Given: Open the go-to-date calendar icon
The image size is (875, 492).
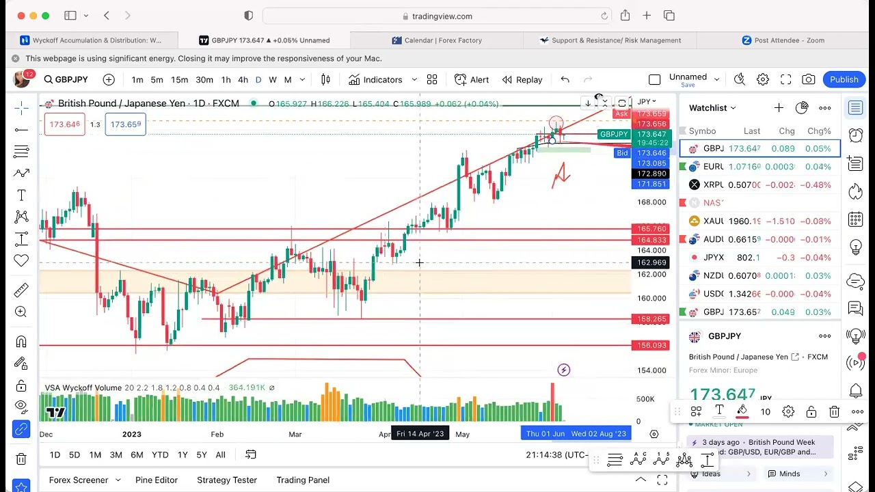Looking at the screenshot, I should click(x=251, y=454).
